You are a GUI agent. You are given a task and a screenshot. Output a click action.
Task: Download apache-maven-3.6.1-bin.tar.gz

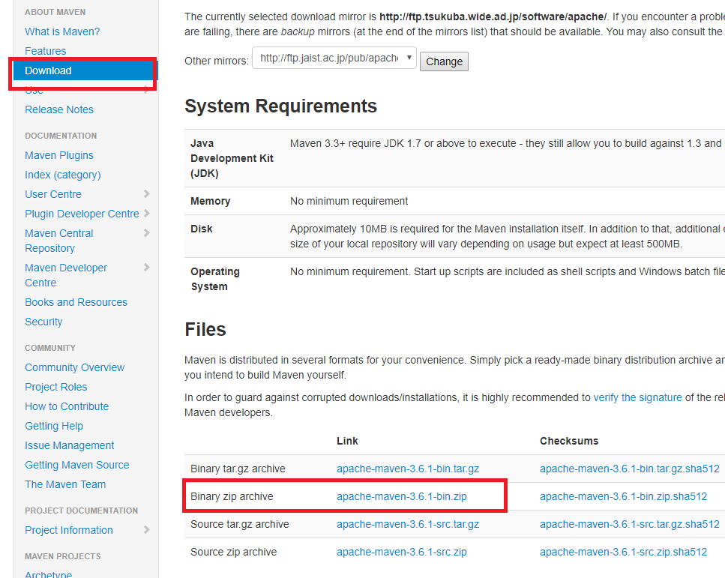point(408,469)
